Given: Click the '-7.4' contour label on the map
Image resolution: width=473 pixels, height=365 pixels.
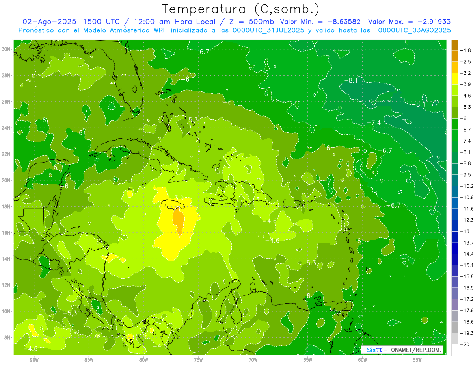Looking at the screenshot, I should 373,123.
